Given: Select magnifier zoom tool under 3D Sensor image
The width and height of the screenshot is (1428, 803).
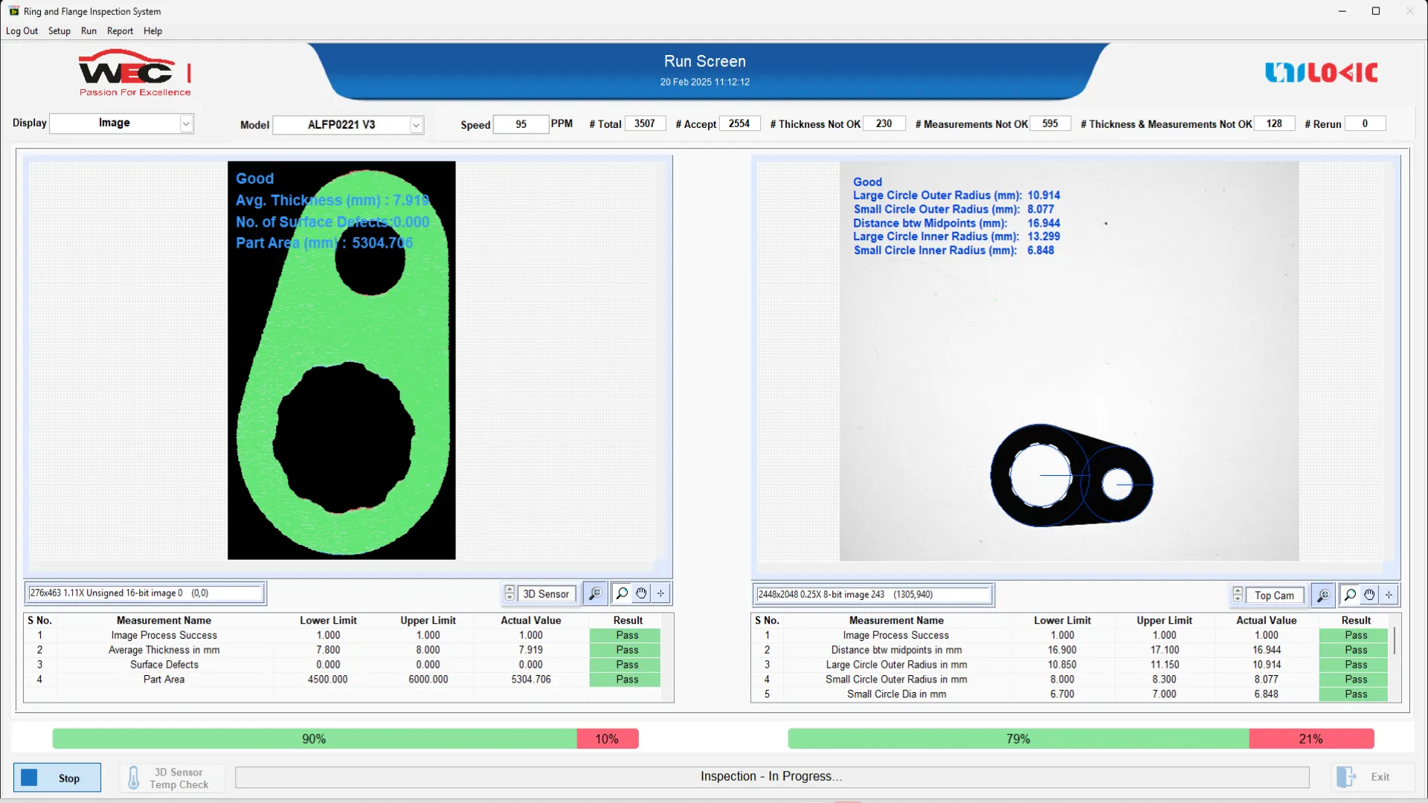Looking at the screenshot, I should [x=622, y=593].
